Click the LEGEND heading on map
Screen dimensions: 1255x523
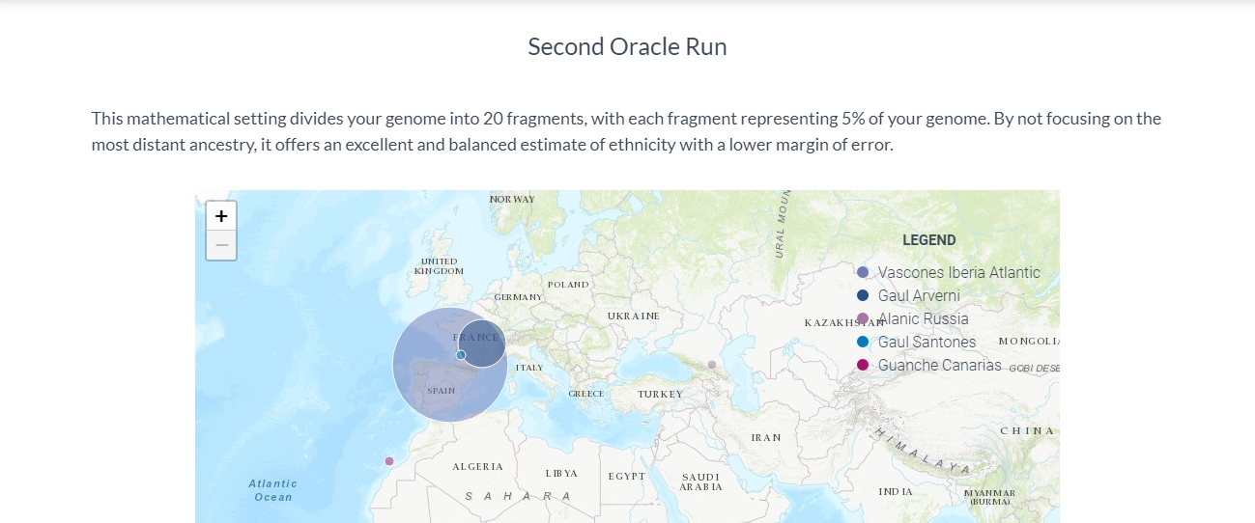tap(929, 240)
